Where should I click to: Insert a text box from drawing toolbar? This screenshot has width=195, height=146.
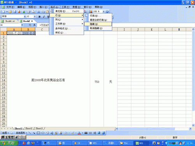(x=47, y=133)
